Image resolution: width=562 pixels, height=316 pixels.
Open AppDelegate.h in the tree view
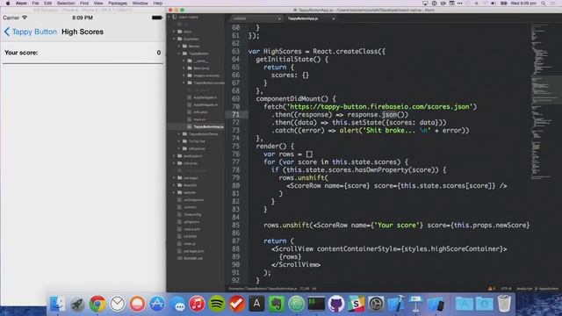(x=205, y=97)
